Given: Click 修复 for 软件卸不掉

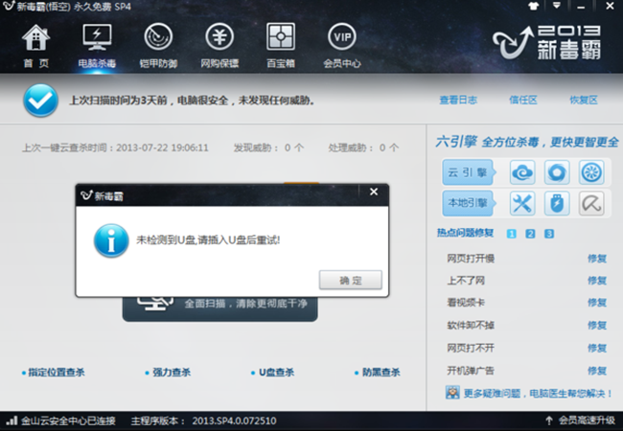Looking at the screenshot, I should tap(597, 326).
